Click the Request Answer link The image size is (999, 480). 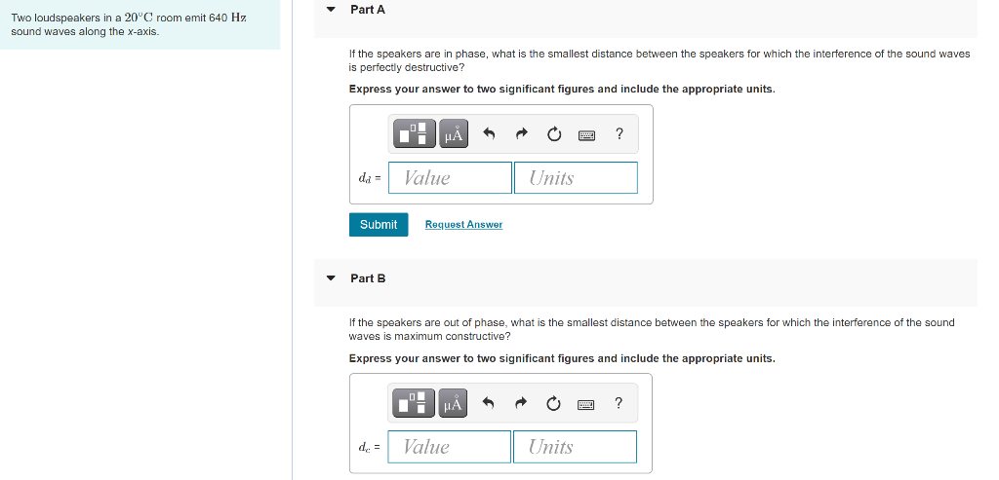coord(463,225)
